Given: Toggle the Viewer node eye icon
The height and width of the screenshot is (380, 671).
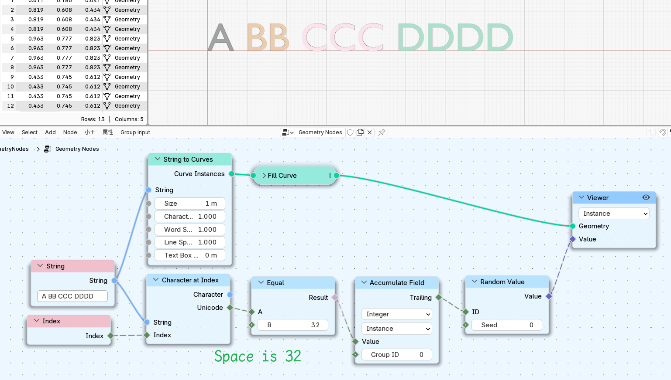Looking at the screenshot, I should (646, 197).
